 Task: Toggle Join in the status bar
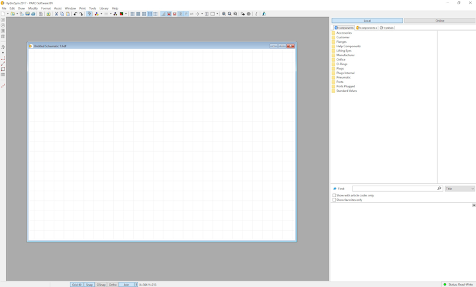126,284
